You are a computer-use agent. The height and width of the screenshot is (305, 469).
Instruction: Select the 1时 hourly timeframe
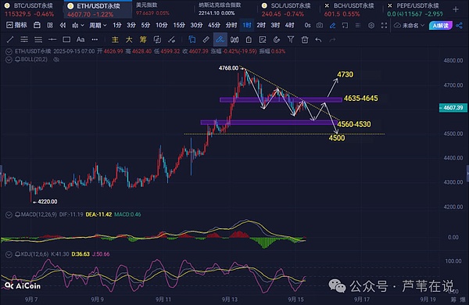click(247, 25)
